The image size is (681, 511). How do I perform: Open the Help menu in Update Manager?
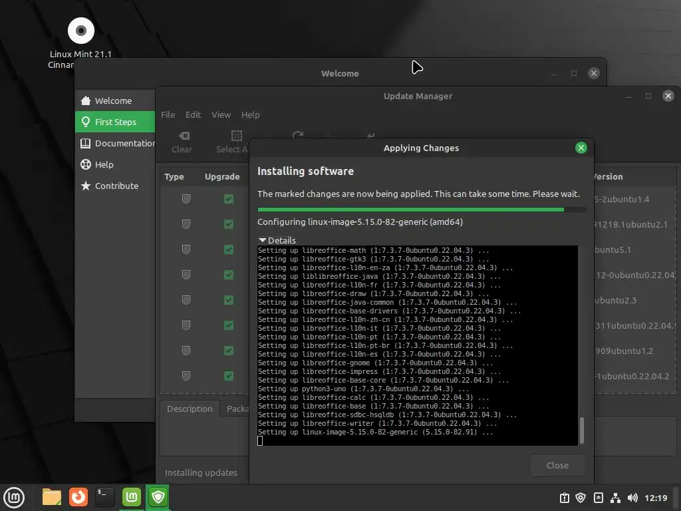point(251,114)
